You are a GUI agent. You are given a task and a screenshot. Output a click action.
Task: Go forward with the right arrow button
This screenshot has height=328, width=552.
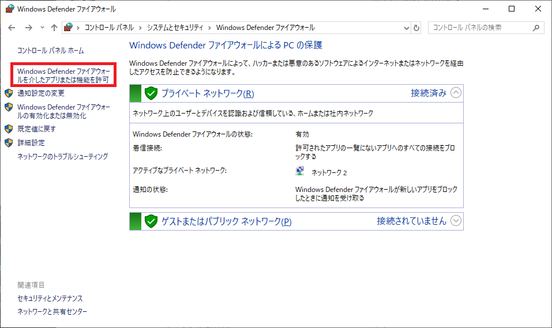(x=28, y=28)
